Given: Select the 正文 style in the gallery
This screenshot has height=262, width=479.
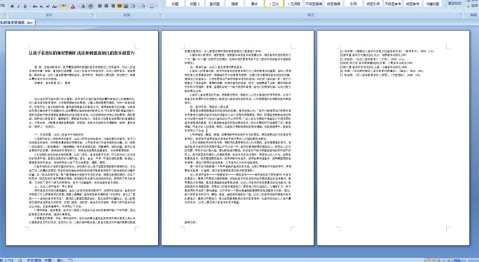Looking at the screenshot, I should (x=274, y=4).
